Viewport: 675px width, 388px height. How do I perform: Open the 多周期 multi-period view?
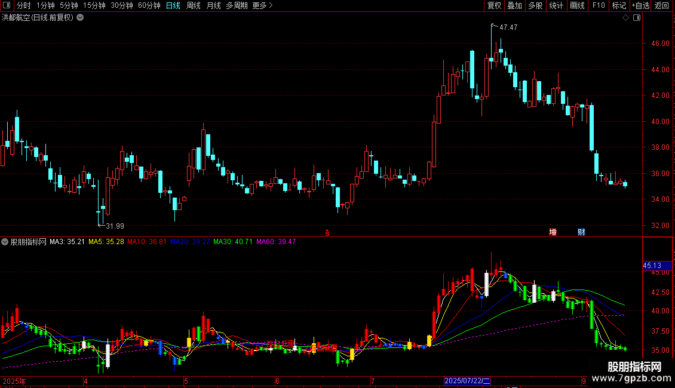tap(237, 5)
